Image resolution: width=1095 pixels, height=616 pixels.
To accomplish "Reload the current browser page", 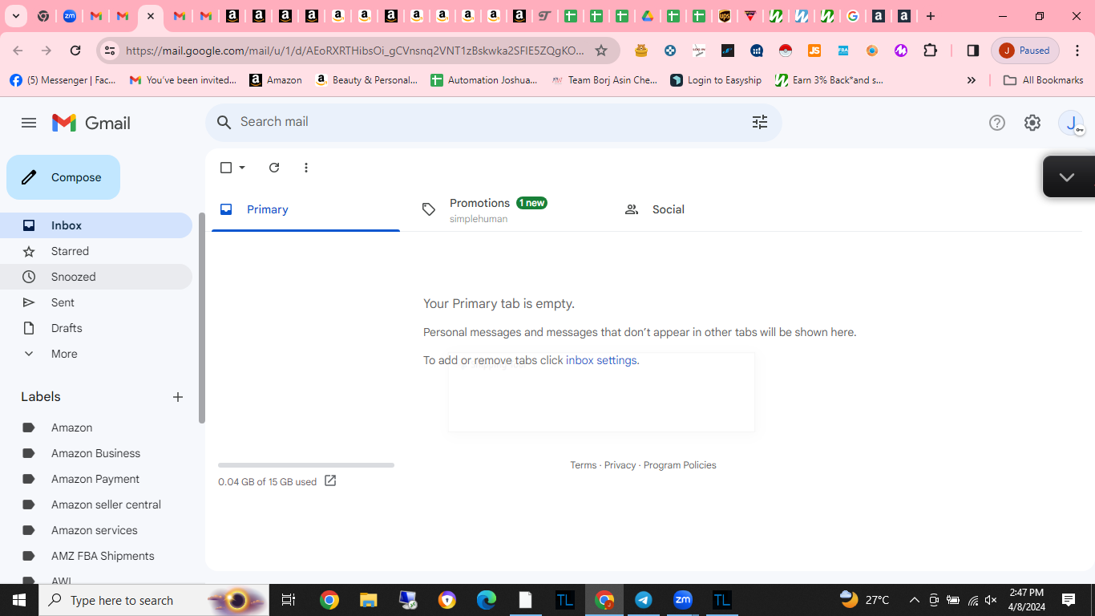I will click(75, 51).
